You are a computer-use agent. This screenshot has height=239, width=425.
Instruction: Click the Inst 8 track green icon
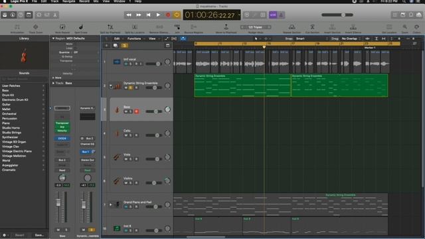tap(117, 228)
